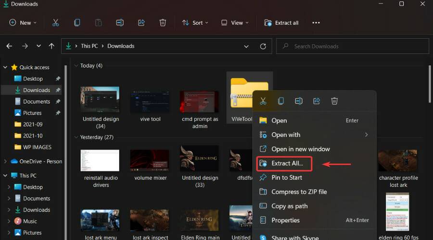
Task: Expand the OneDrive tree node
Action: point(5,161)
